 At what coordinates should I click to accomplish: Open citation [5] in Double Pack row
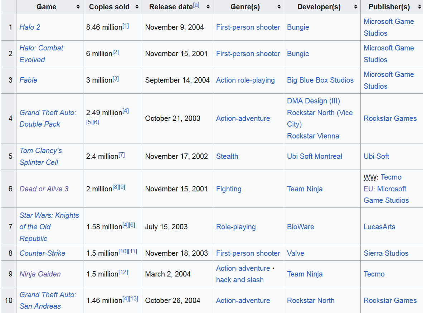click(89, 122)
